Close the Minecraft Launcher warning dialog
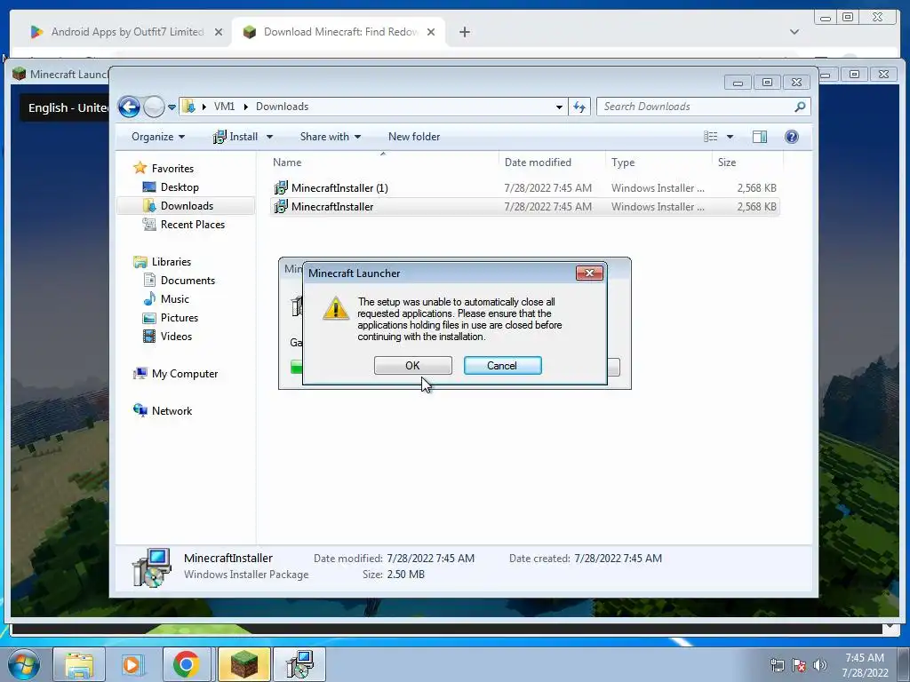 pyautogui.click(x=589, y=274)
